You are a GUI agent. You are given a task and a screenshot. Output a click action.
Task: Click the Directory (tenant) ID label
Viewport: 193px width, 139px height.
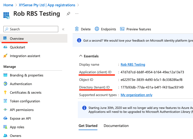pyautogui.click(x=94, y=87)
